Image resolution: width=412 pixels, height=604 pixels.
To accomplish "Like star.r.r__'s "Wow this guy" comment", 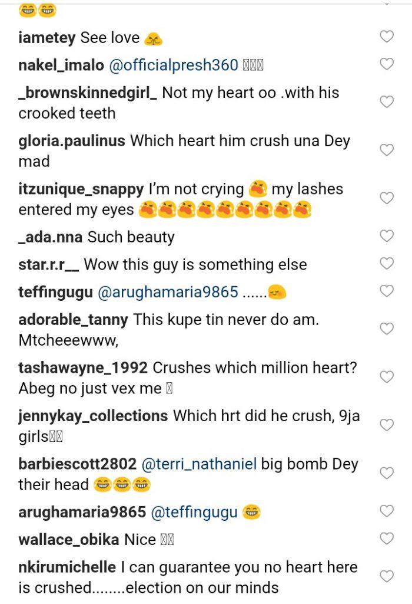I will (x=386, y=263).
